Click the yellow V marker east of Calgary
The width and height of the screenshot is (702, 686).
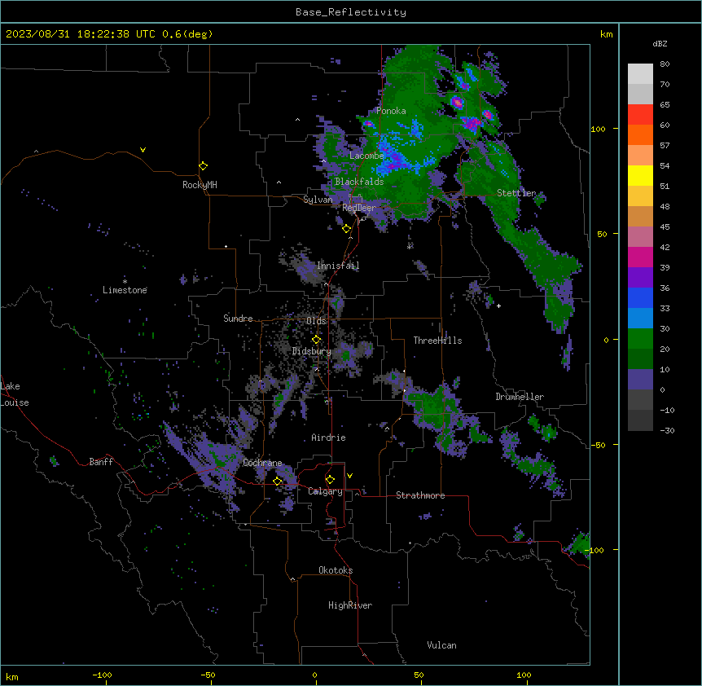(349, 476)
